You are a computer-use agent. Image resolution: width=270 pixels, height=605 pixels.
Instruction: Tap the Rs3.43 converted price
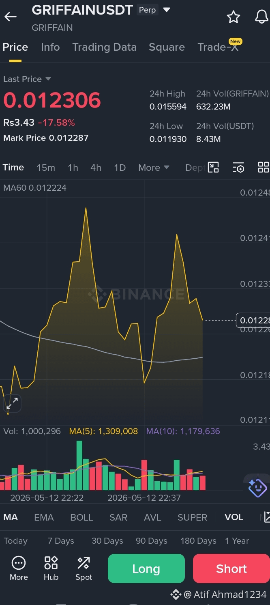click(x=19, y=123)
